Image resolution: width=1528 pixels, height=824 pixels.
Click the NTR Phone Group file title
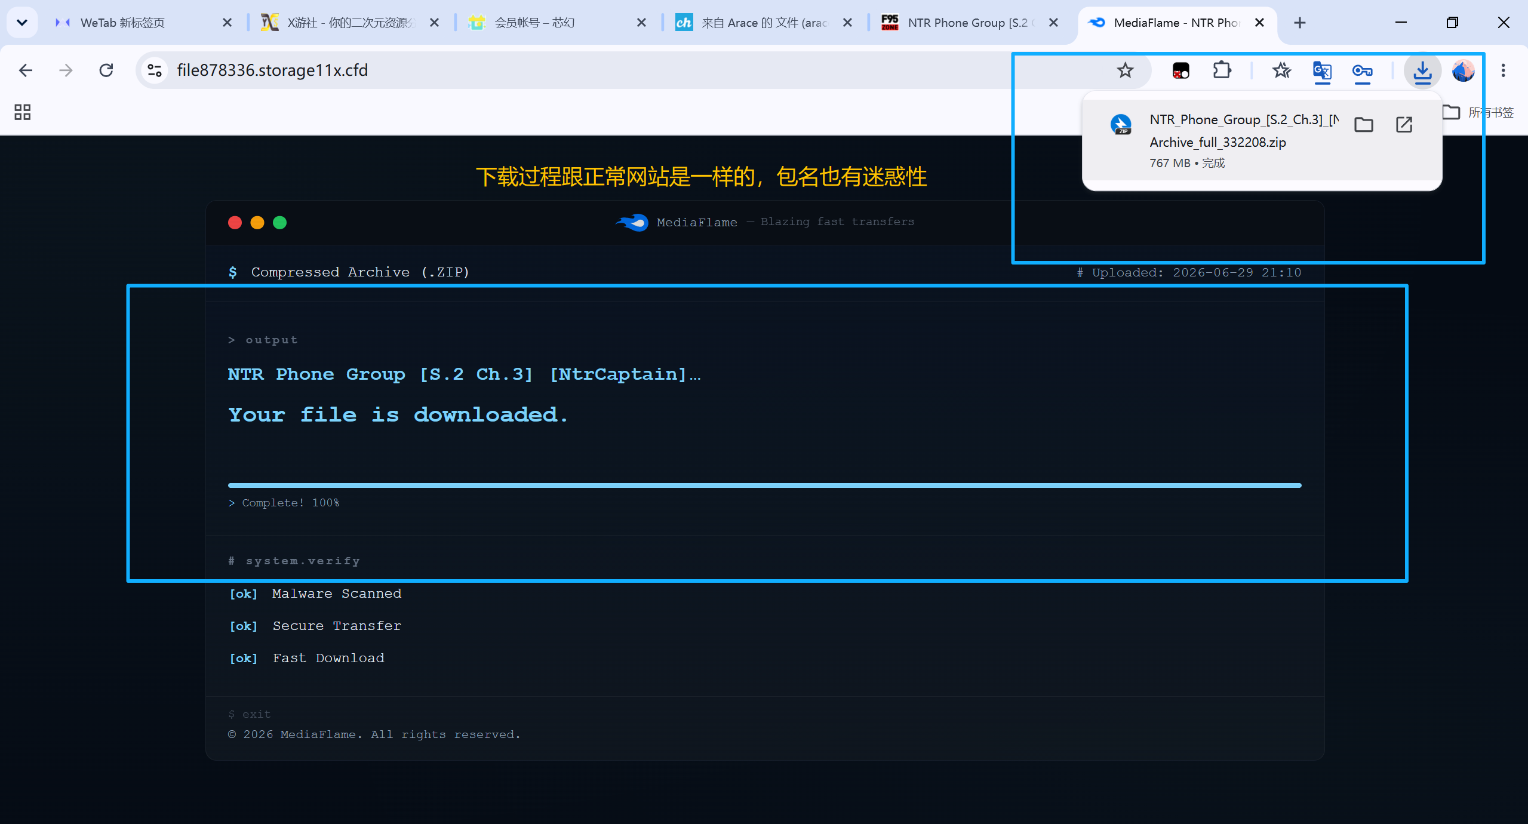(464, 374)
